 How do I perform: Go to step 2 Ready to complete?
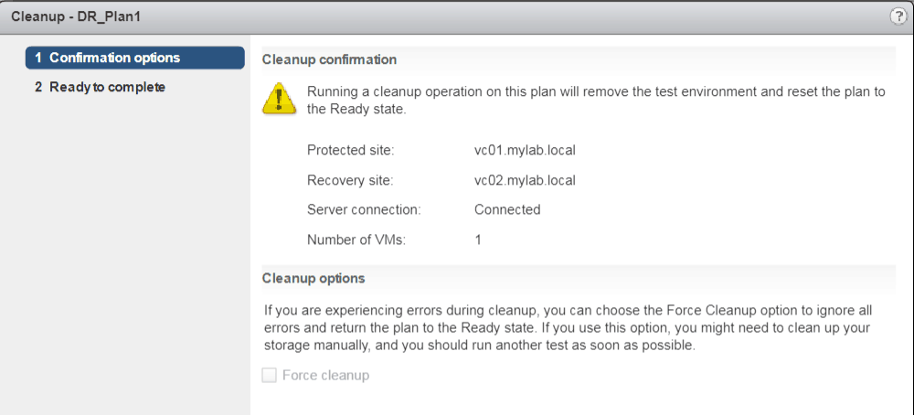pos(101,88)
